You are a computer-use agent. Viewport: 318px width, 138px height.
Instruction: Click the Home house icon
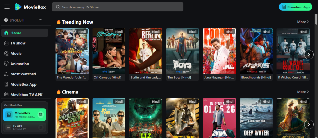(x=6, y=33)
